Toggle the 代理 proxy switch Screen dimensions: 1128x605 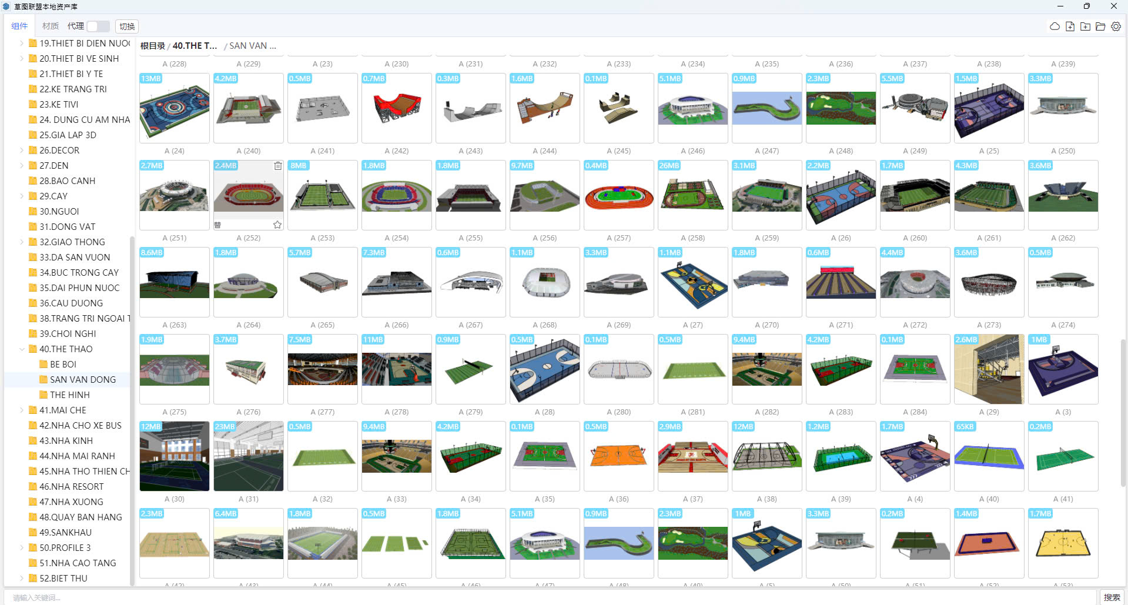(98, 26)
